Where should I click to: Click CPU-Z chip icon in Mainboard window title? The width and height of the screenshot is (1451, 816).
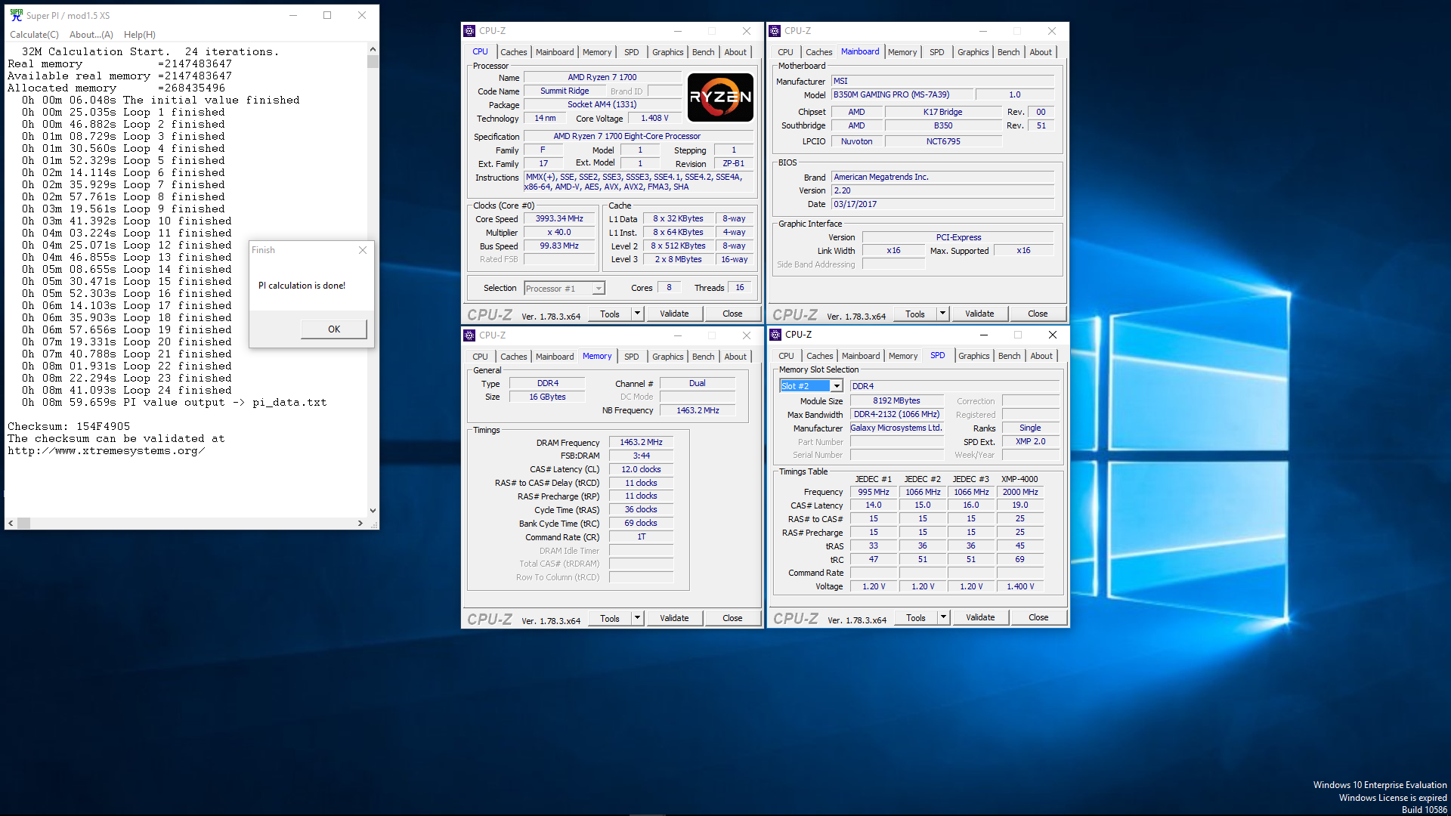tap(775, 31)
